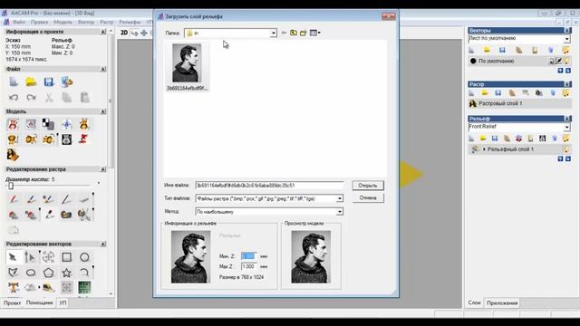Click the up one folder icon in dialog

[x=294, y=33]
